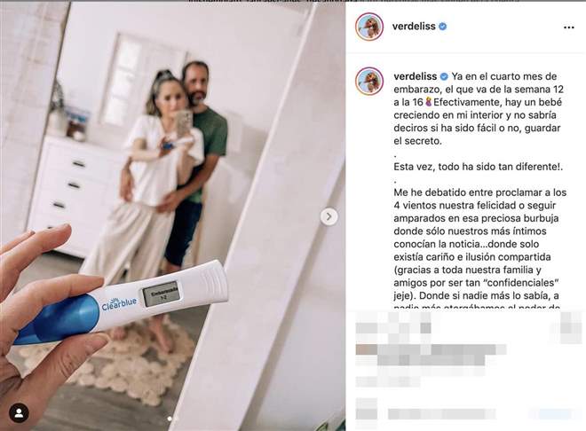Click the verdeliss username in the post header
The image size is (586, 431).
(414, 26)
